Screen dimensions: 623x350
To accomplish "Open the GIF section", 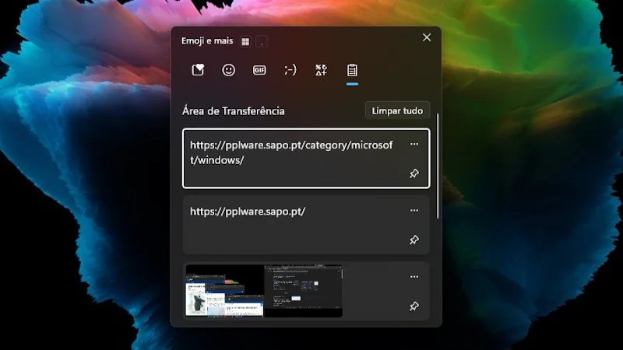I will (259, 70).
